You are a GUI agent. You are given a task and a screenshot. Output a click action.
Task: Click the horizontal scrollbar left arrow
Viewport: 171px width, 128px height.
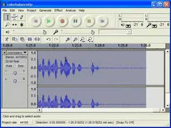(x=40, y=110)
